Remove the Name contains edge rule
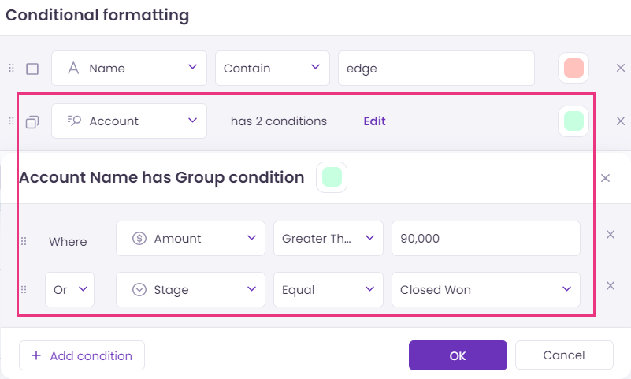The image size is (631, 379). click(x=620, y=68)
